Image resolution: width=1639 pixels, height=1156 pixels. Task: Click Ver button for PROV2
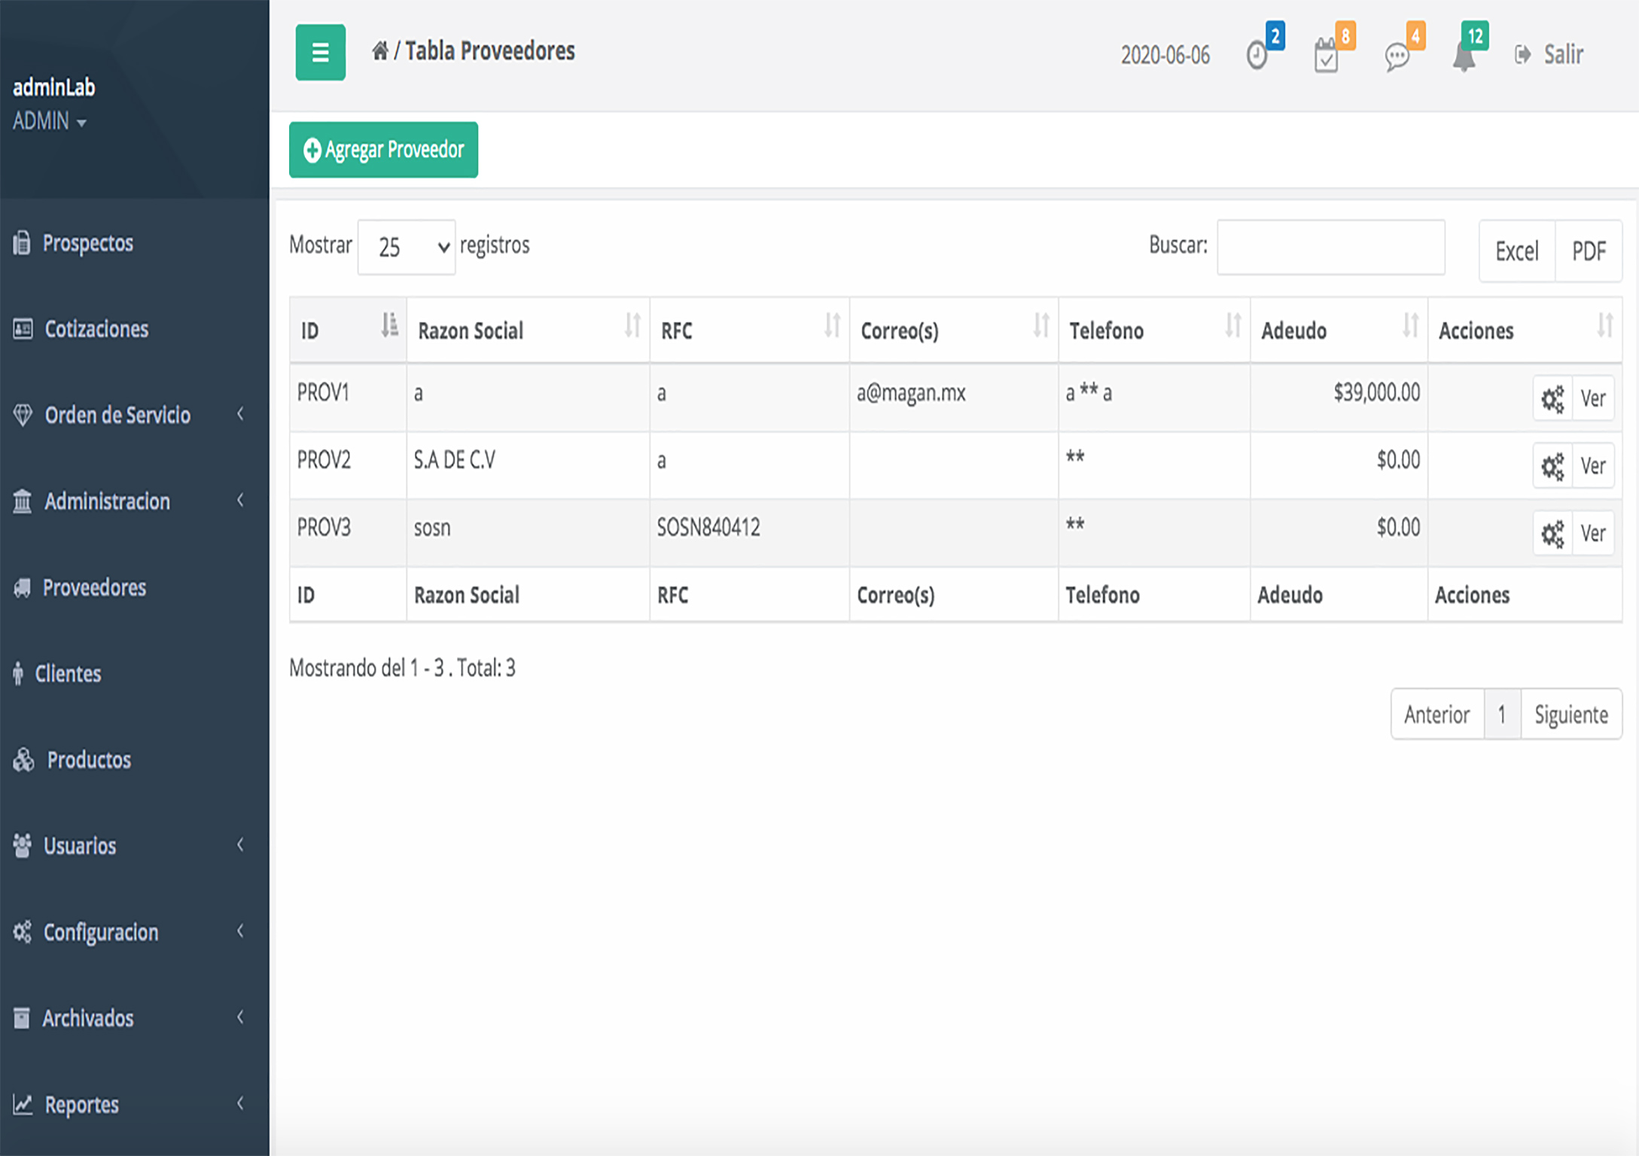[x=1593, y=466]
